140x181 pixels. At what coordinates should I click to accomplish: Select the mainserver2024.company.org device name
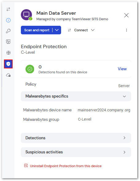point(104,110)
